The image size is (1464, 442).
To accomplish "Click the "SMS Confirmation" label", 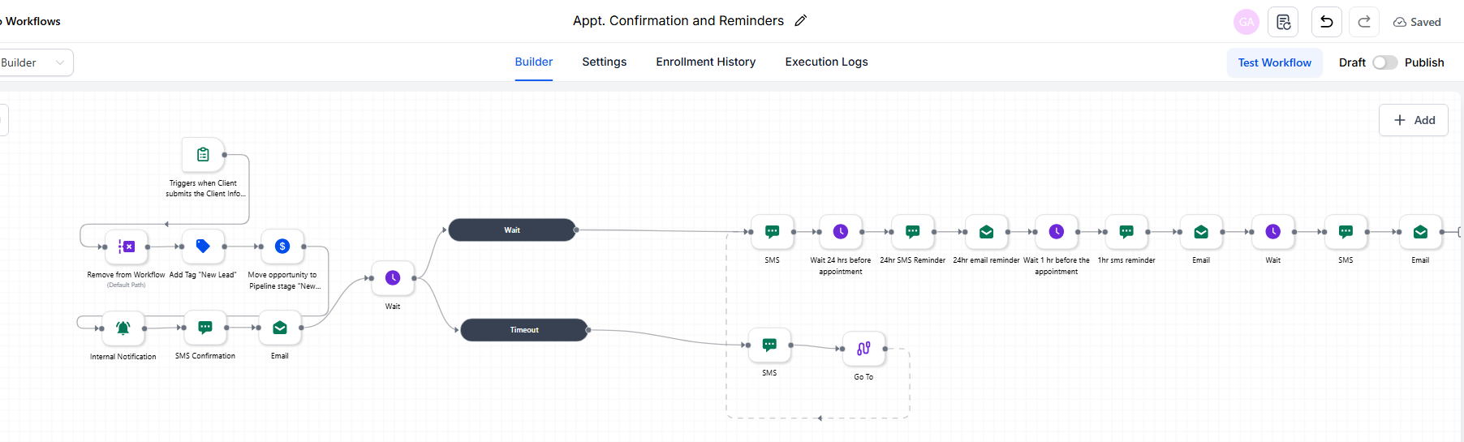I will pos(205,356).
